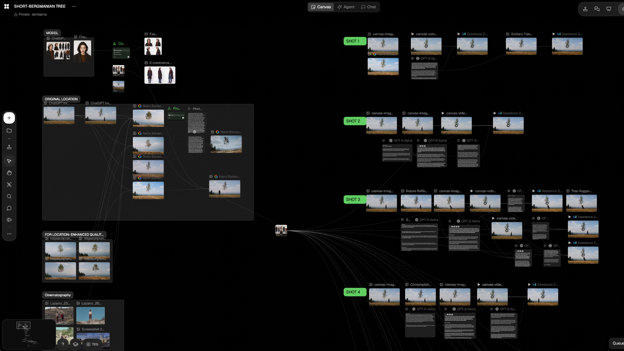Open the folder icon in left toolbar
Viewport: 624px width, 351px height.
(9, 131)
